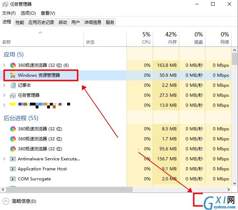Click the 记事本 notepad icon

[x=13, y=85]
